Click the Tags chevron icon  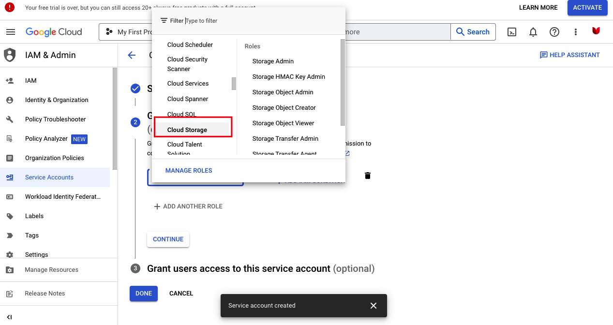[x=10, y=236]
